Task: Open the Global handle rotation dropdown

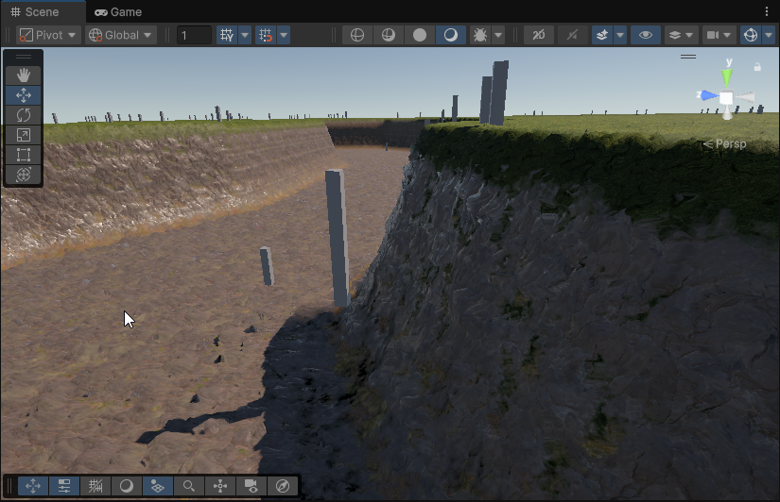Action: 120,35
